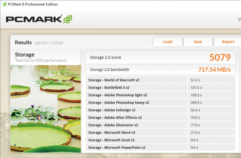This screenshot has height=158, width=241.
Task: Click the Storage 2.0 bandwidth label
Action: [x=109, y=70]
